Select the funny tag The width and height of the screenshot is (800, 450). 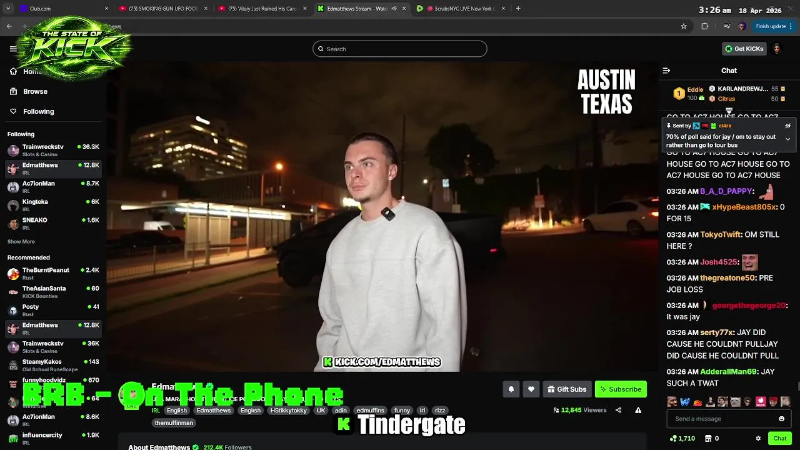click(402, 411)
